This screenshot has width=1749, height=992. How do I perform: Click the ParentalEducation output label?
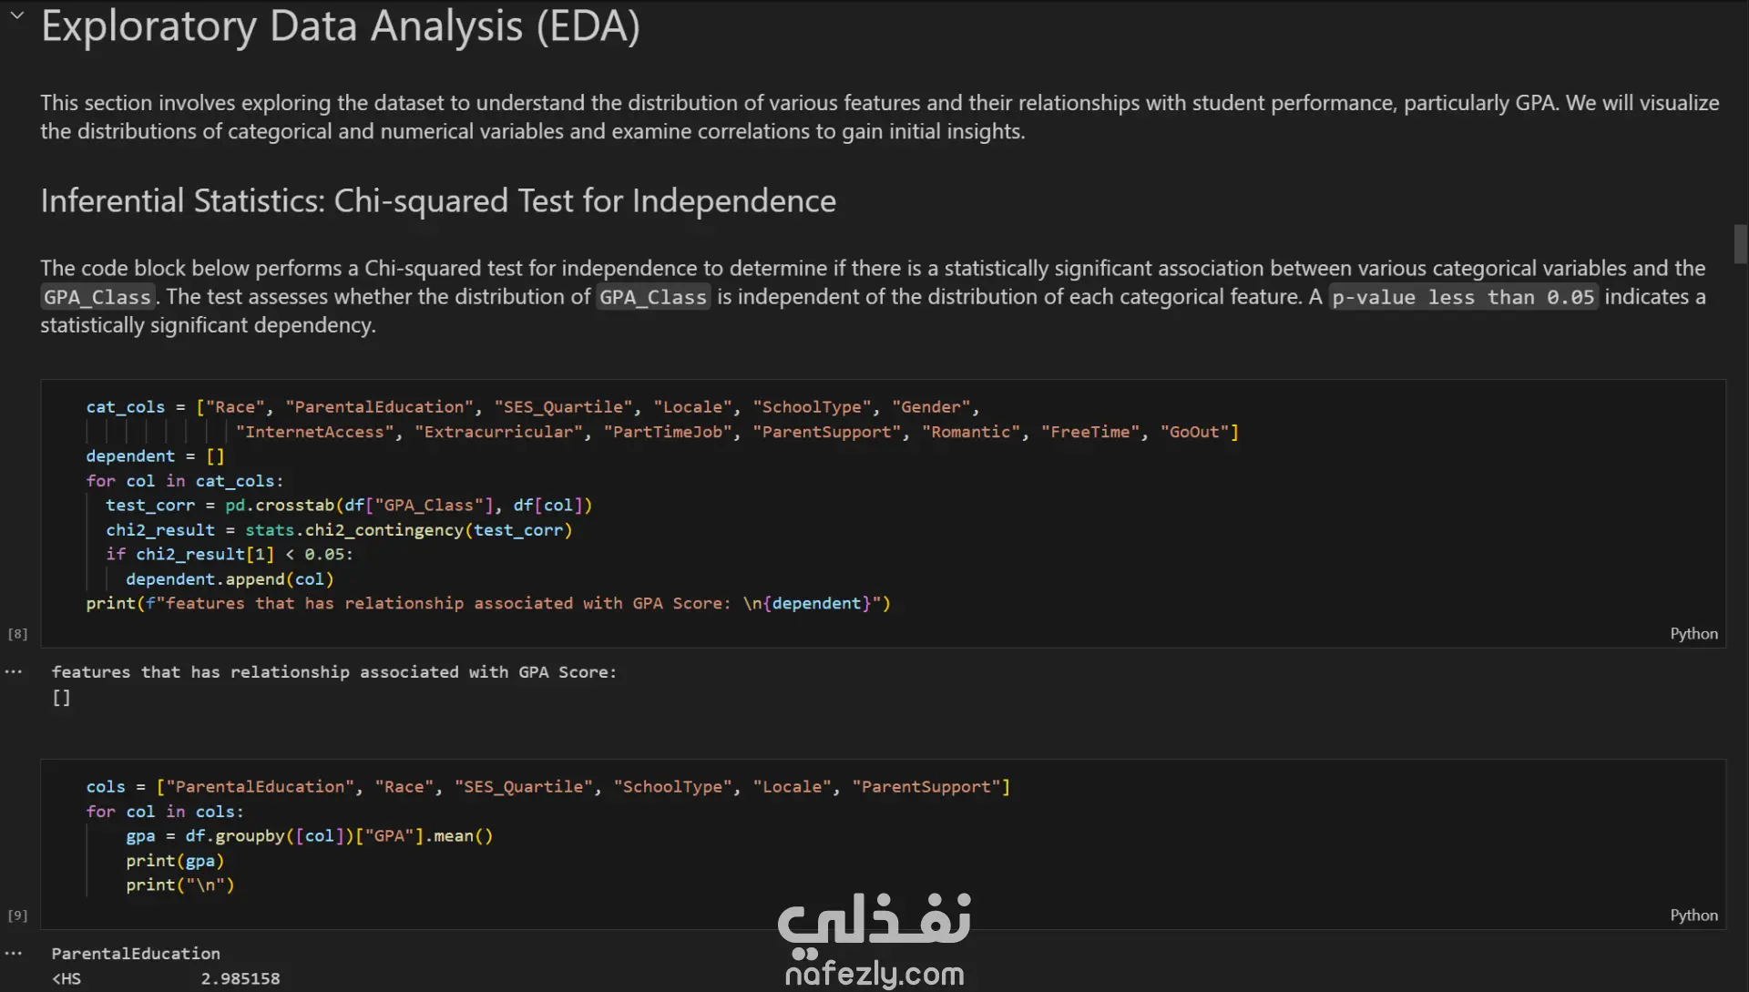[x=136, y=954]
